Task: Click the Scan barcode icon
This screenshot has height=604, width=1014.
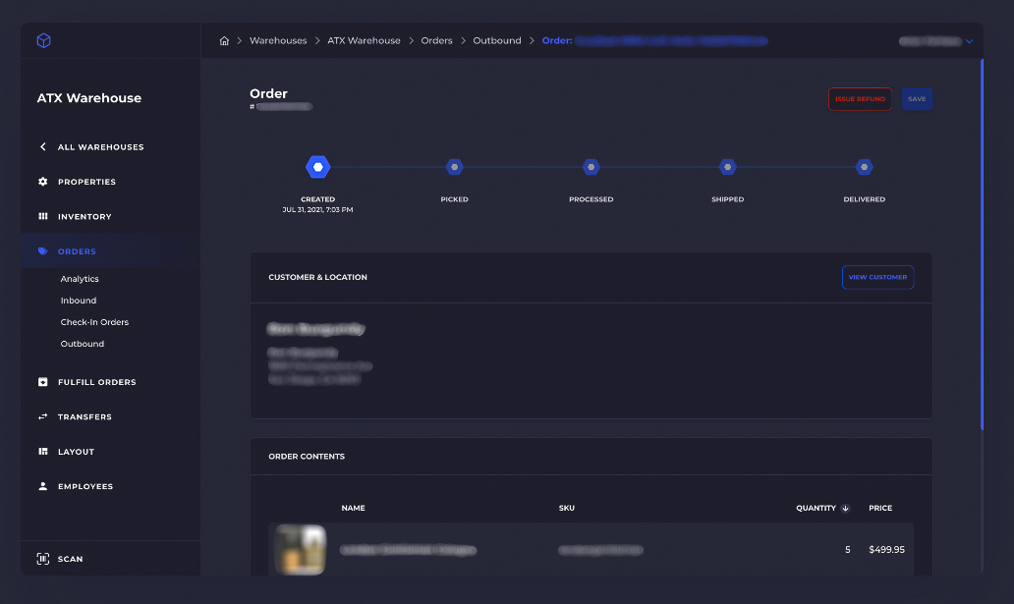Action: tap(42, 559)
